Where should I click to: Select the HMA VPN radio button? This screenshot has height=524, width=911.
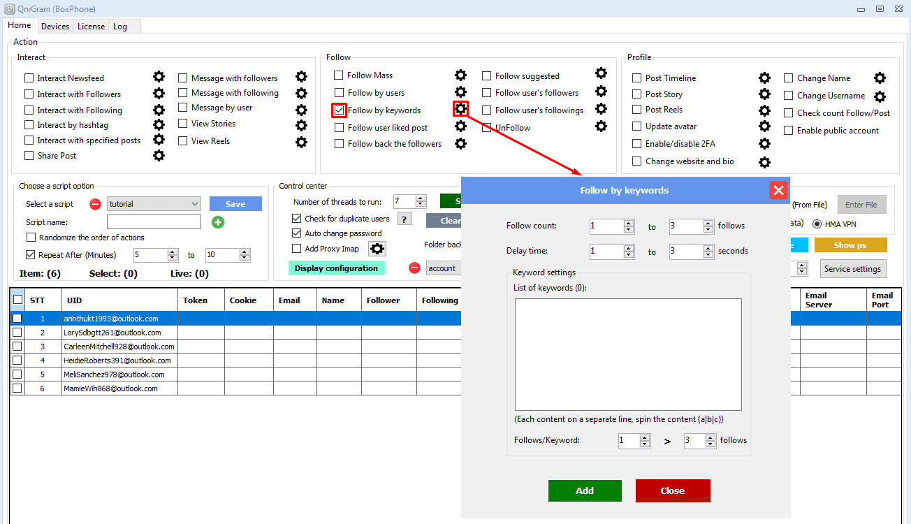[x=817, y=224]
